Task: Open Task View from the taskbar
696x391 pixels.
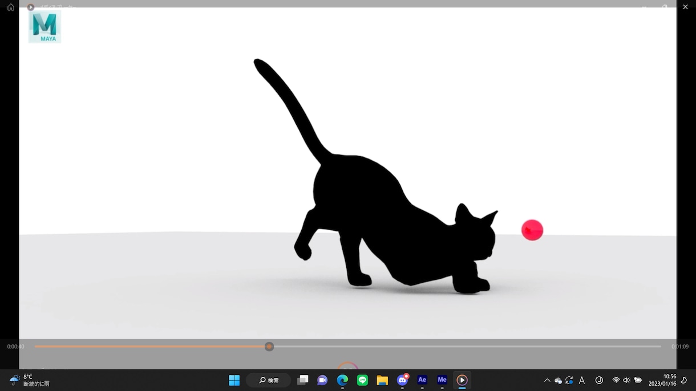Action: (x=303, y=380)
